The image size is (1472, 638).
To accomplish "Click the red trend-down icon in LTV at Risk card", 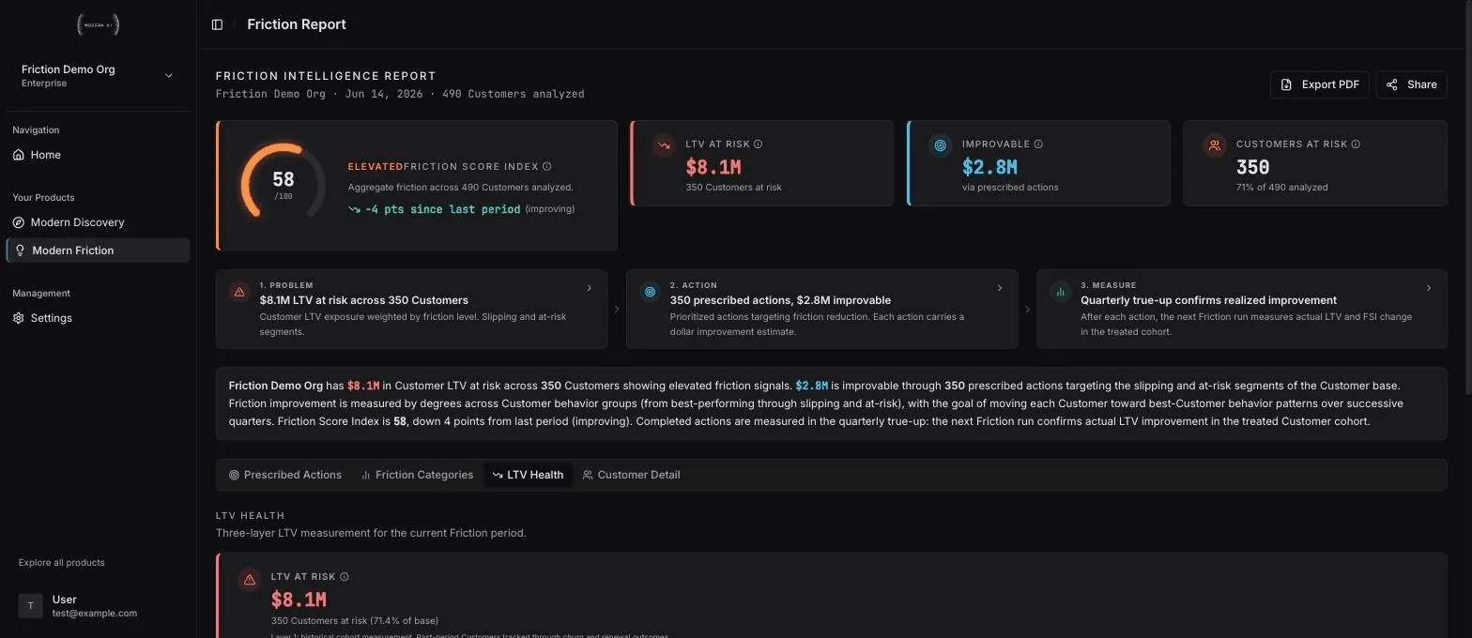I will pyautogui.click(x=664, y=145).
